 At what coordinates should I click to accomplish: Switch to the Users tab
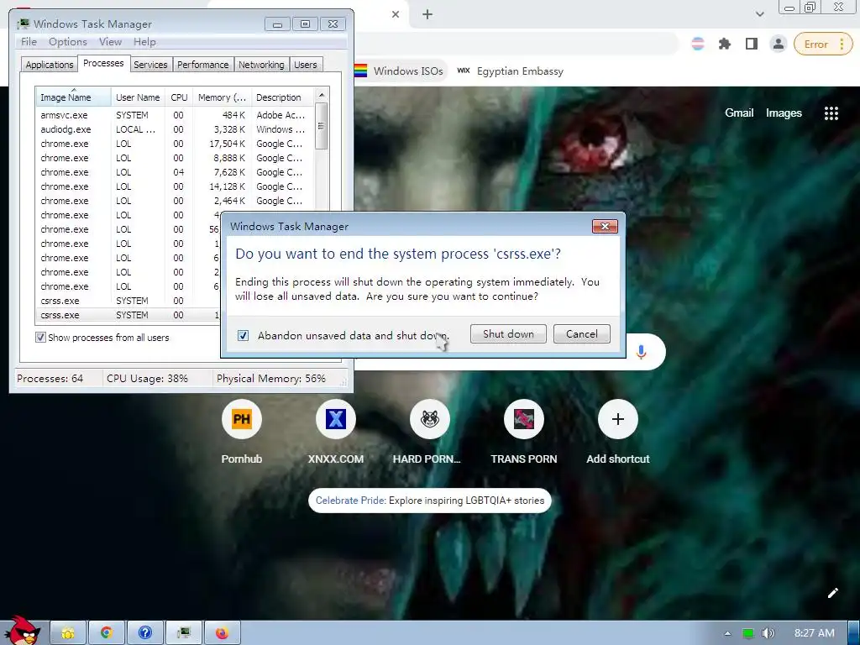[306, 65]
